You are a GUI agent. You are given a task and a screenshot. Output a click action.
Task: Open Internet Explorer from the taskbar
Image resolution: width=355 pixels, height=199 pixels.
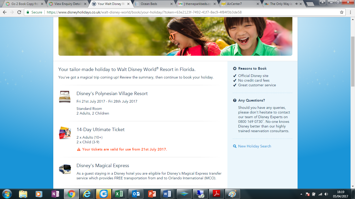pyautogui.click(x=87, y=194)
